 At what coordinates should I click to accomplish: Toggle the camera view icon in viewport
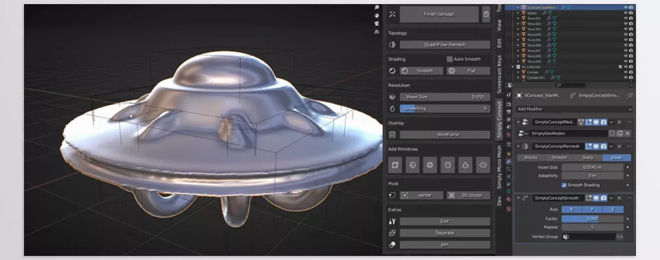pyautogui.click(x=377, y=23)
